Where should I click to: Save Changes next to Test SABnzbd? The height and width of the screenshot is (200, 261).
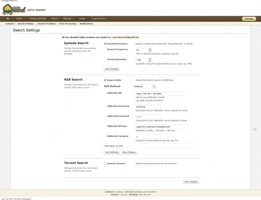tap(129, 152)
